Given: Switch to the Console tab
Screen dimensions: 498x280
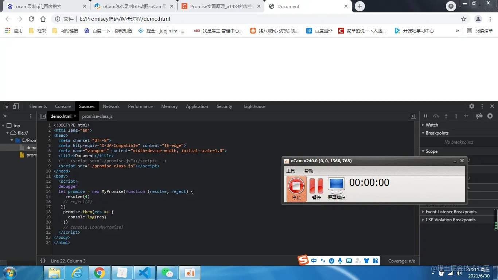Looking at the screenshot, I should (x=63, y=106).
